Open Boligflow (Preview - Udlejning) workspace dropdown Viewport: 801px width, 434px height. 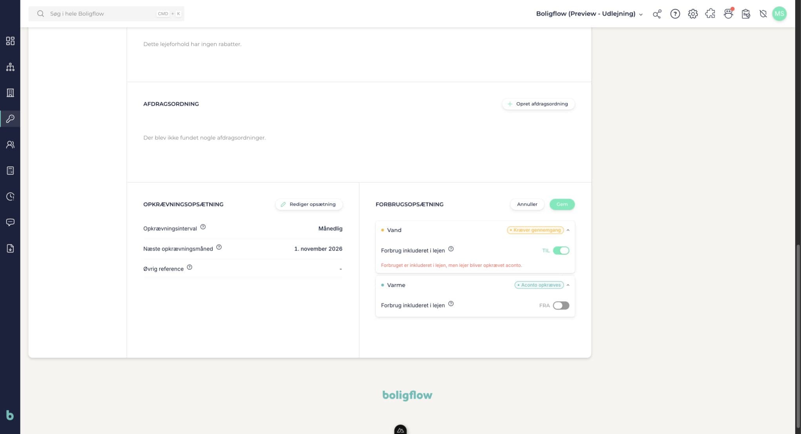click(589, 14)
